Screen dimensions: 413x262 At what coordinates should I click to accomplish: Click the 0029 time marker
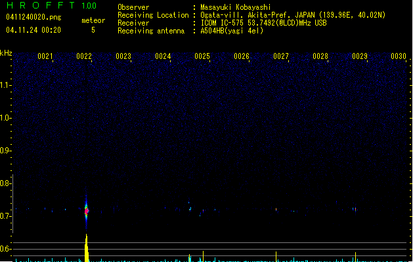coord(360,56)
